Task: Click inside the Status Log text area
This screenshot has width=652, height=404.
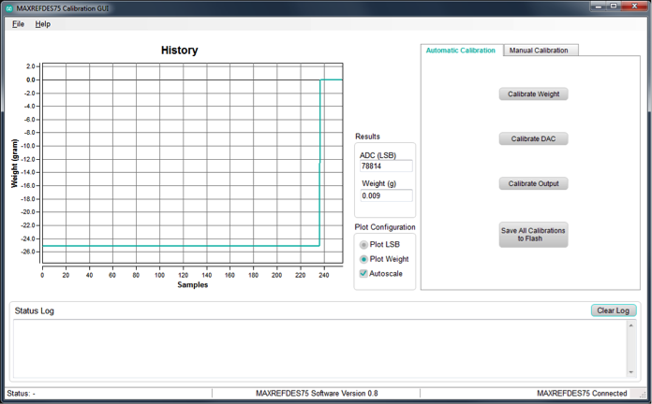Action: click(x=320, y=349)
